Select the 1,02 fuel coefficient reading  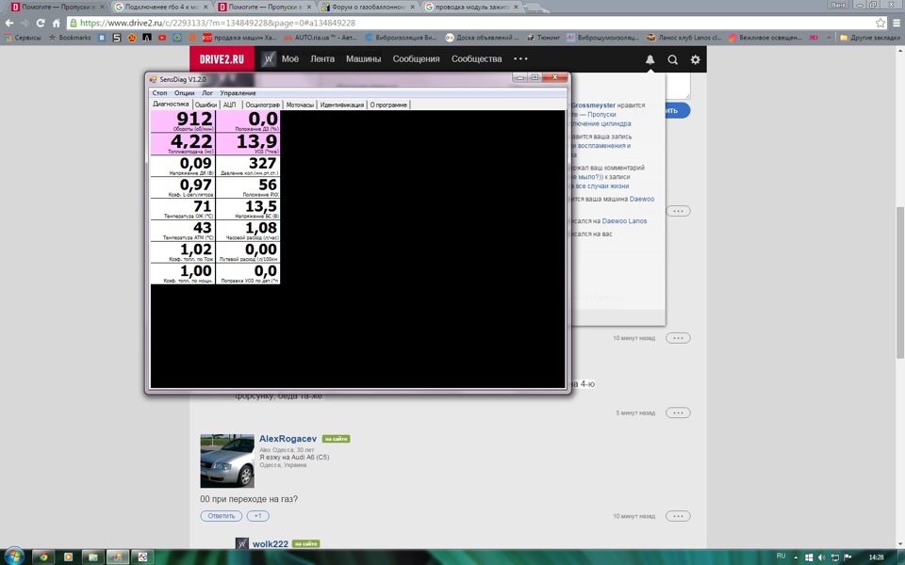click(x=183, y=252)
